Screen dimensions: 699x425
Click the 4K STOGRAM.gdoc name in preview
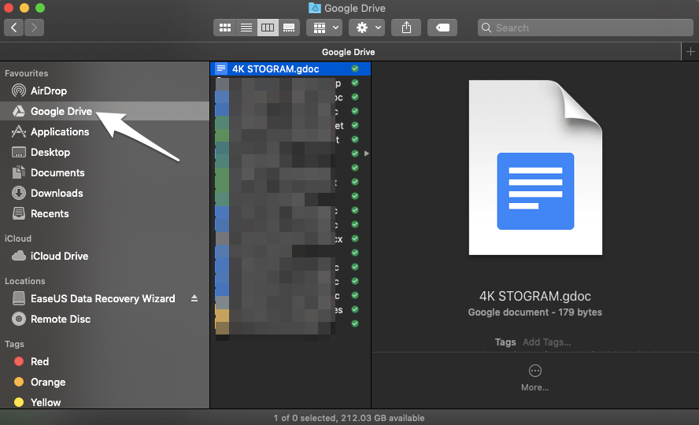click(535, 296)
